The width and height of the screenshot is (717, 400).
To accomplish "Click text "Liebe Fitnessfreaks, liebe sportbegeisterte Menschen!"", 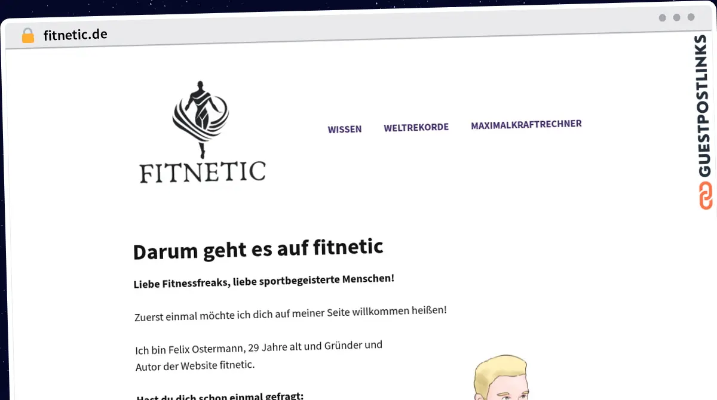I will [264, 281].
